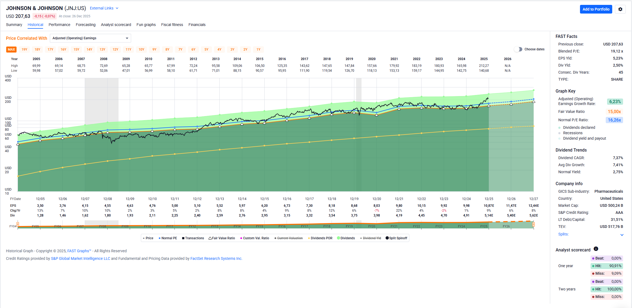Open the Adjusted (Operating) Earnings dropdown
This screenshot has width=632, height=308.
pos(90,38)
